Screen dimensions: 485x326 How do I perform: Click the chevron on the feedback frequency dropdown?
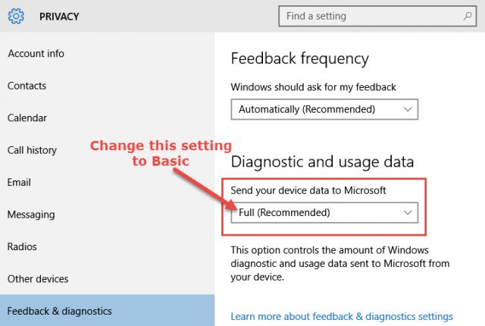(x=408, y=109)
